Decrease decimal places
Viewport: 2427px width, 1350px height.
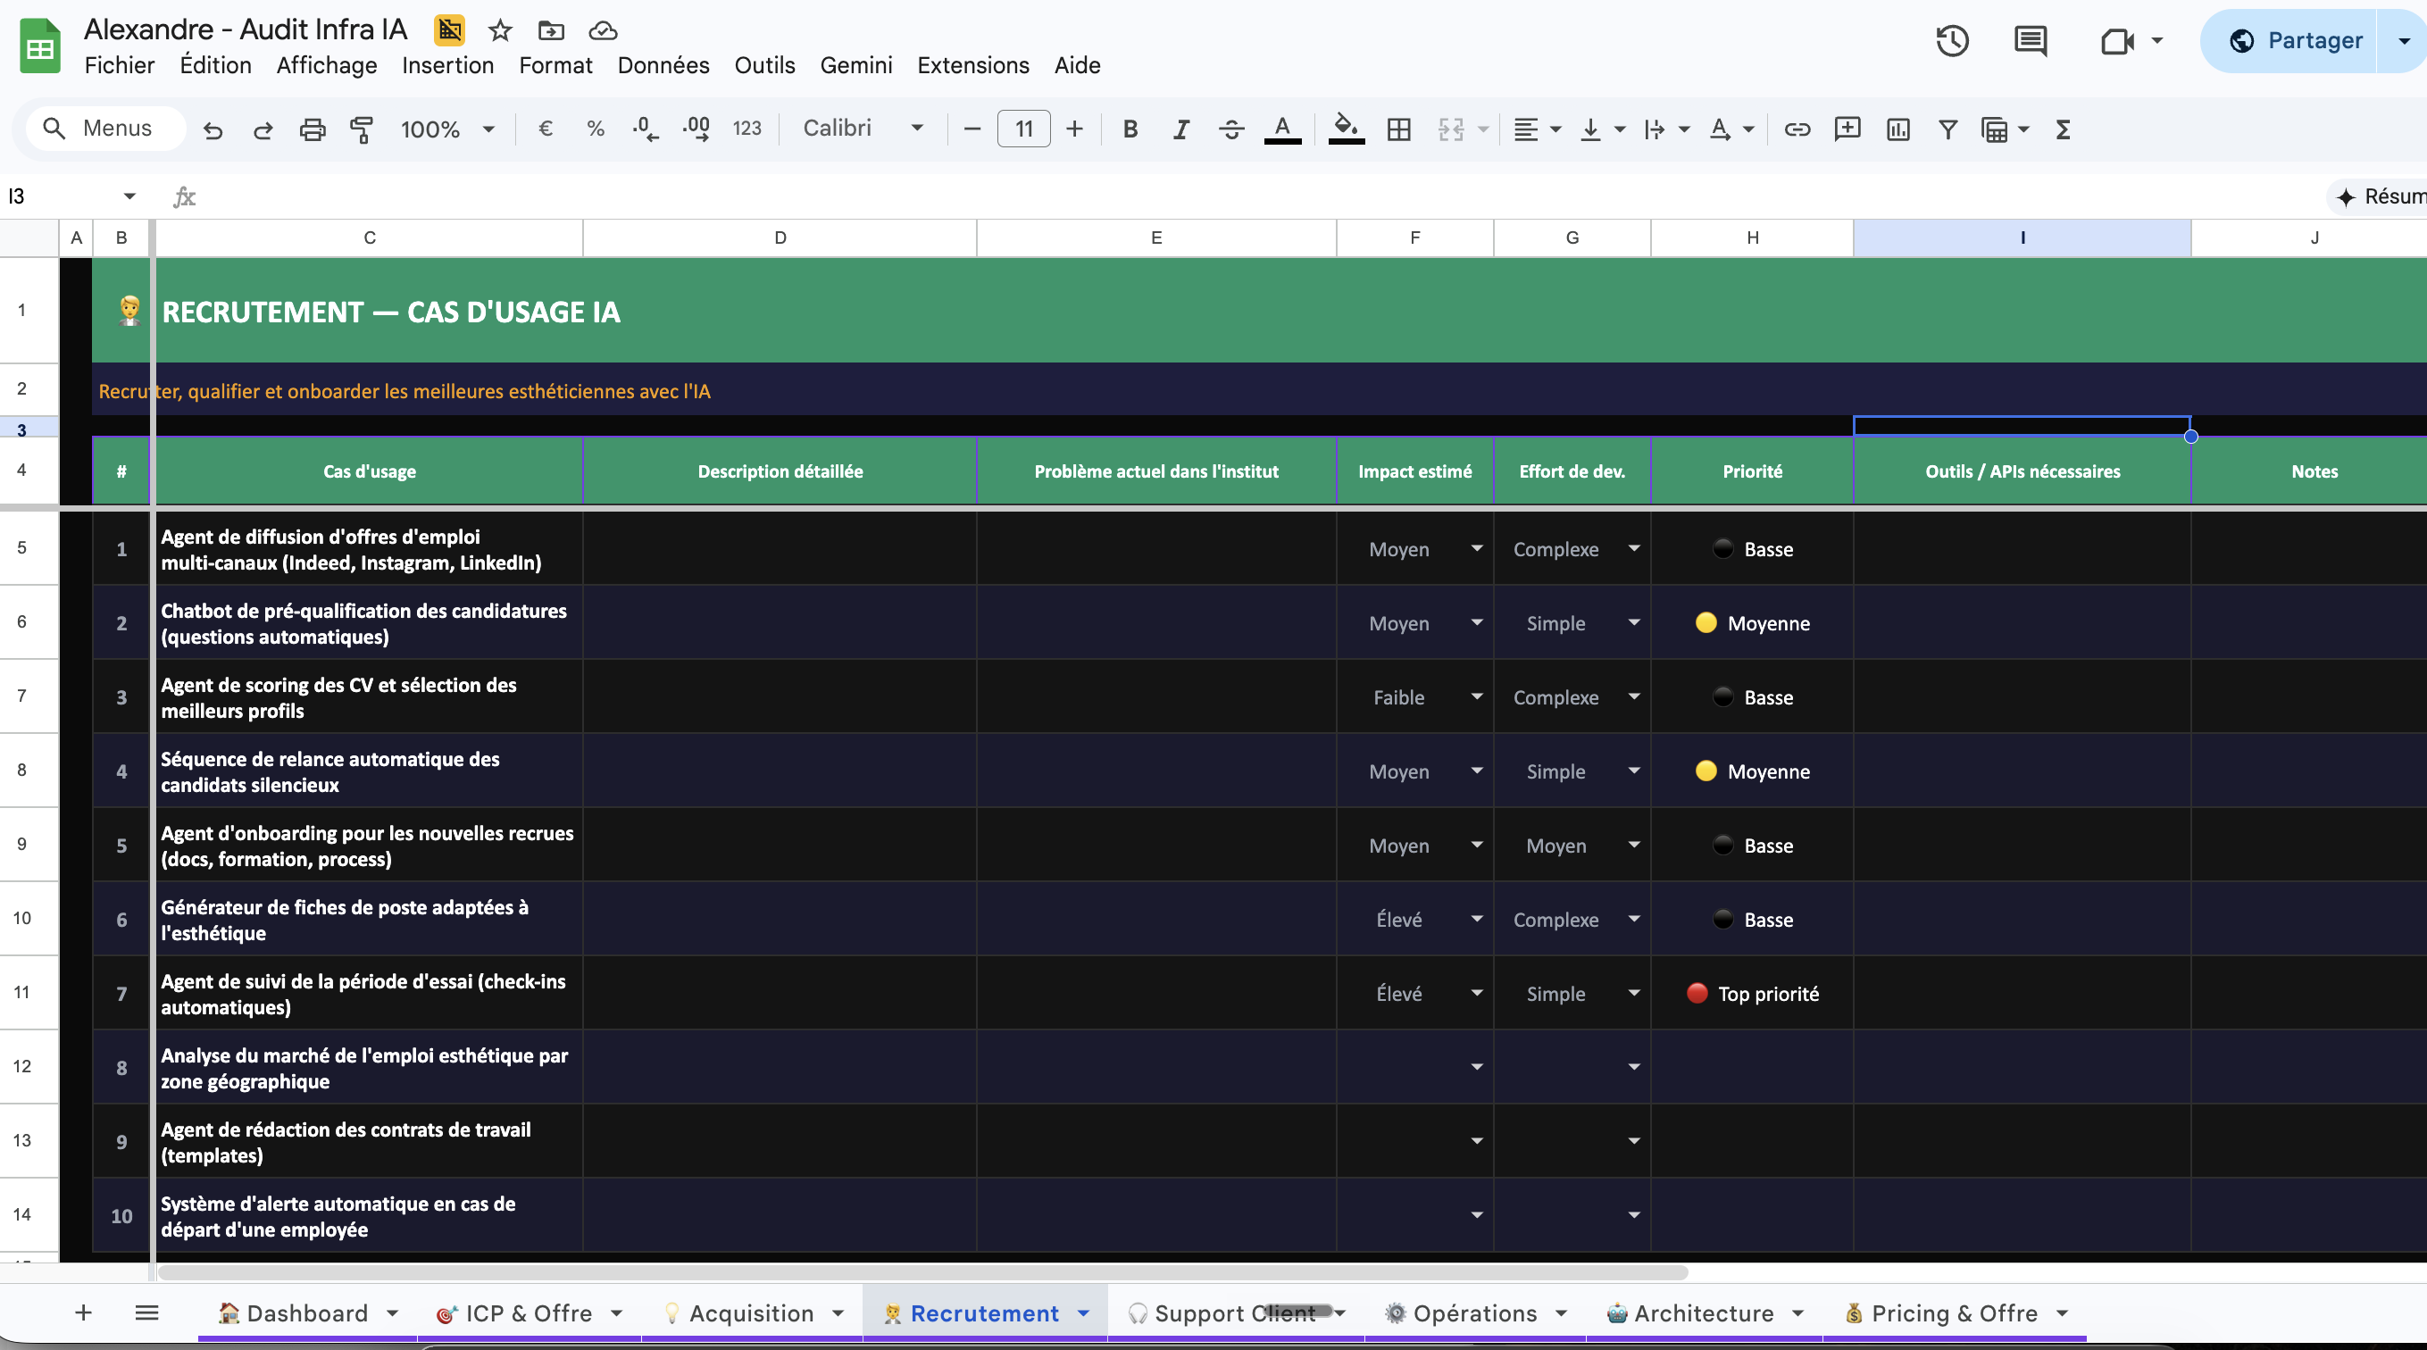point(646,128)
